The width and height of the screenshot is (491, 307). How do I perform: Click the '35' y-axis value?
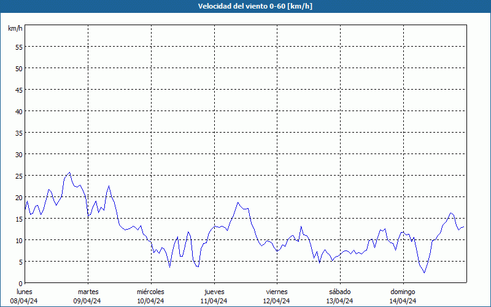19,133
